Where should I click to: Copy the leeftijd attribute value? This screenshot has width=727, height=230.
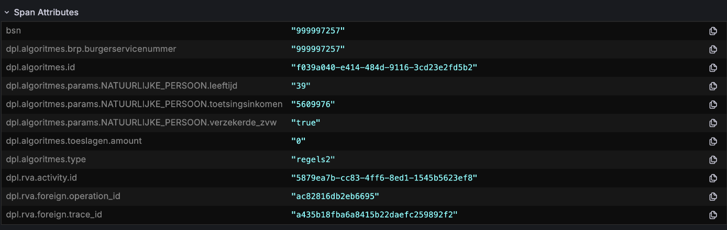(x=712, y=86)
